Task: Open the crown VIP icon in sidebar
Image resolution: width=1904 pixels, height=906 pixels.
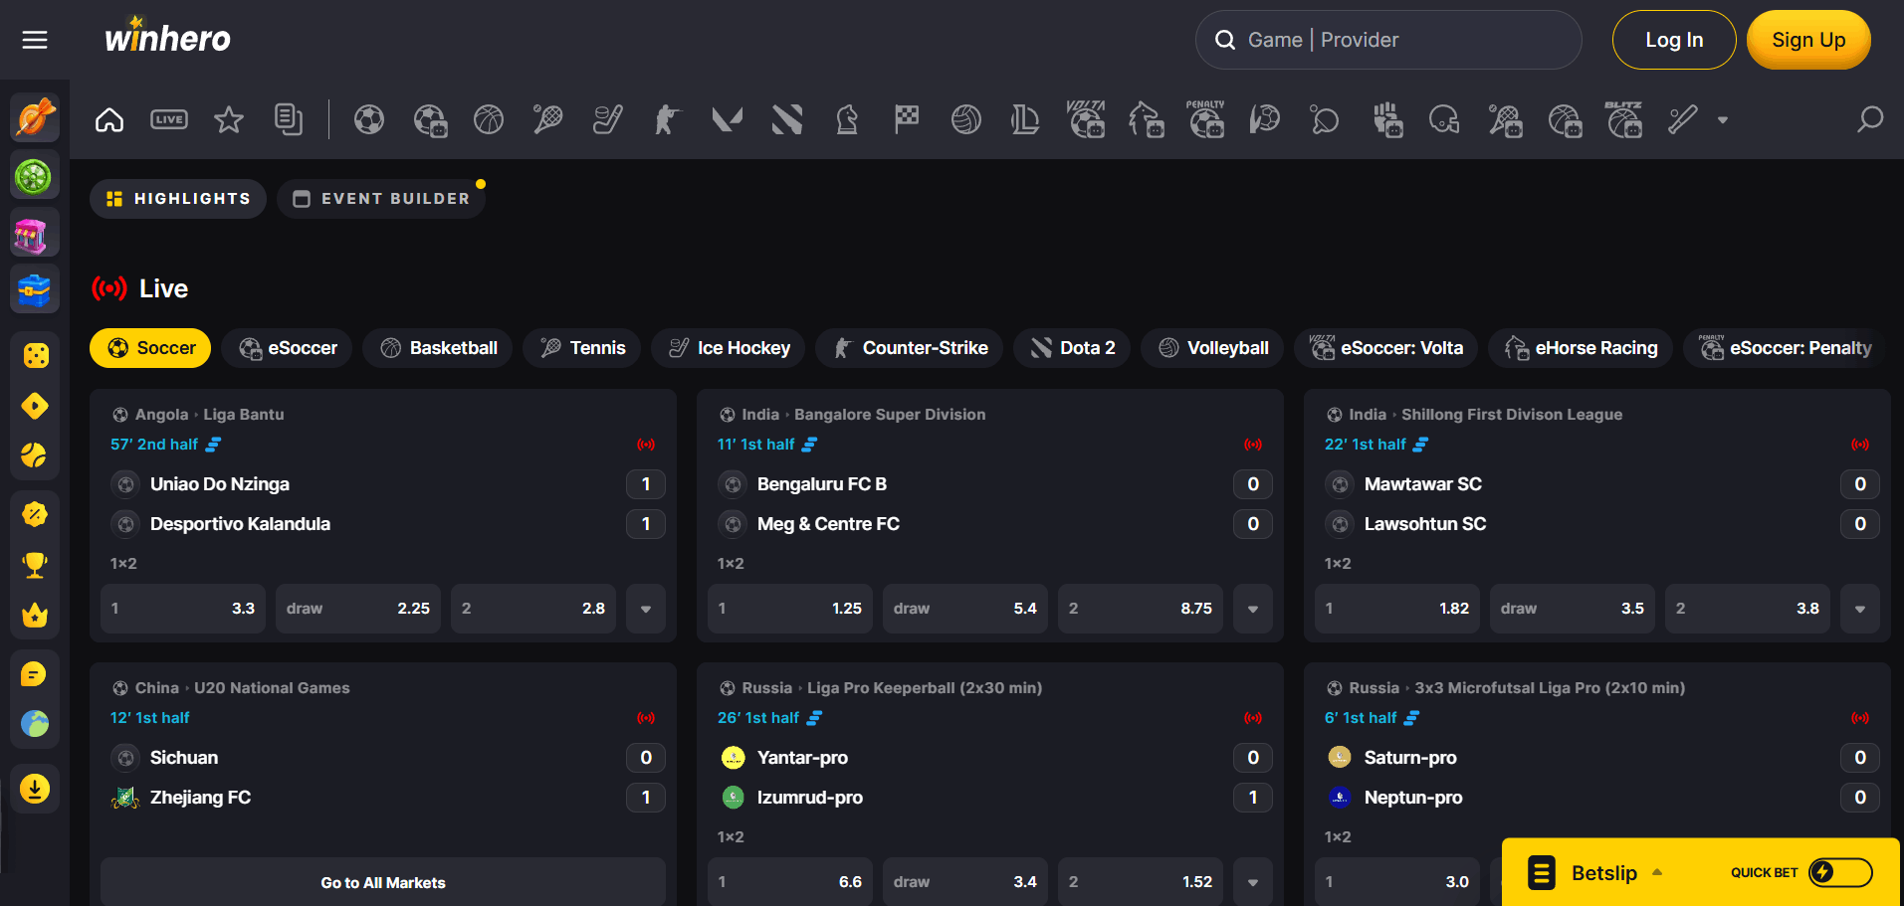Action: [35, 616]
